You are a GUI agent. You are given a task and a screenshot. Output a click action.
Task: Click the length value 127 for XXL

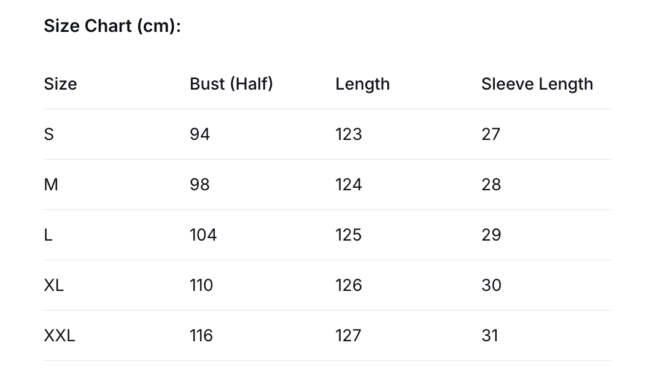(x=348, y=336)
